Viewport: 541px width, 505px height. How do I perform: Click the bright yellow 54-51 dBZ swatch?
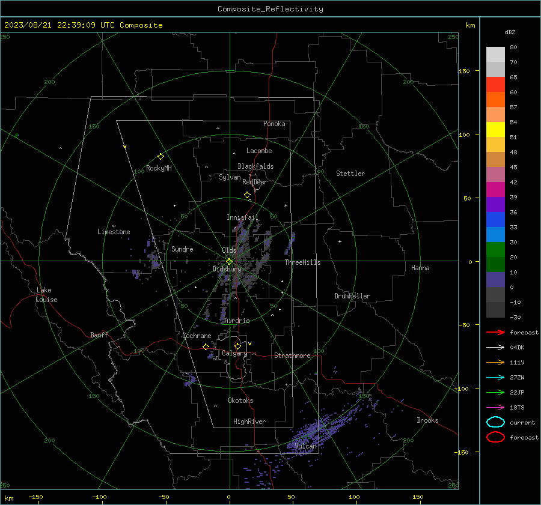click(x=495, y=130)
